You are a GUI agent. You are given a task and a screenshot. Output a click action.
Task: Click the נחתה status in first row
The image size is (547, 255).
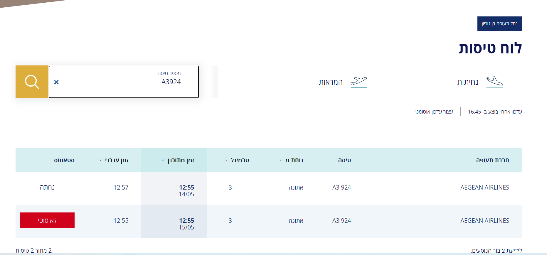coord(47,187)
